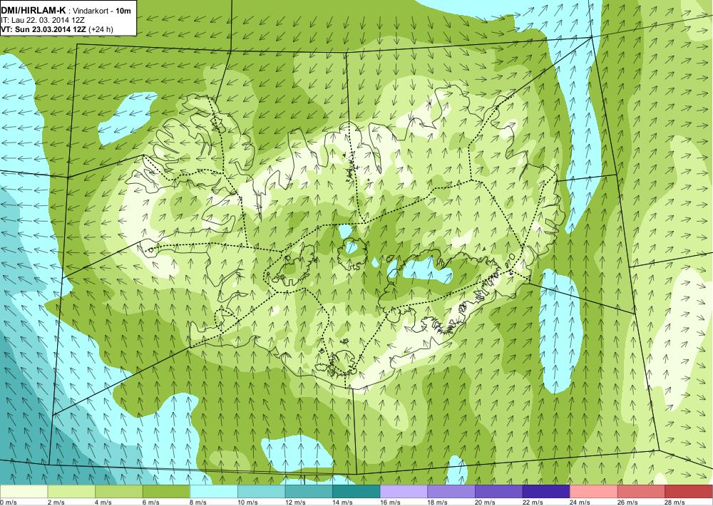713x506 pixels.
Task: Select the "4 m/s" legend label
Action: coord(103,502)
